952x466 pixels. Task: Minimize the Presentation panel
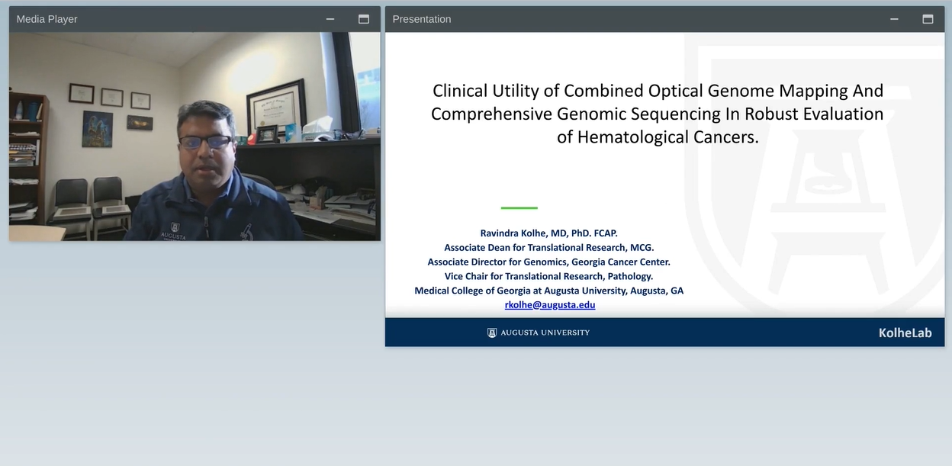pos(894,19)
